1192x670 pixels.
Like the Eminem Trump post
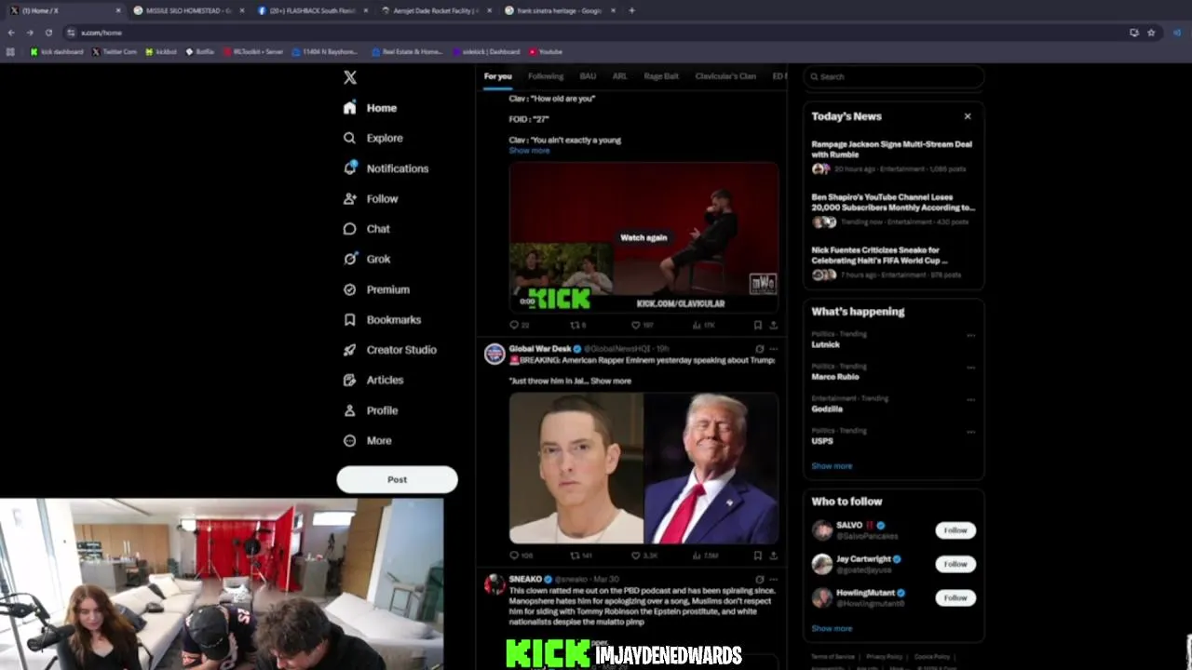(x=643, y=556)
